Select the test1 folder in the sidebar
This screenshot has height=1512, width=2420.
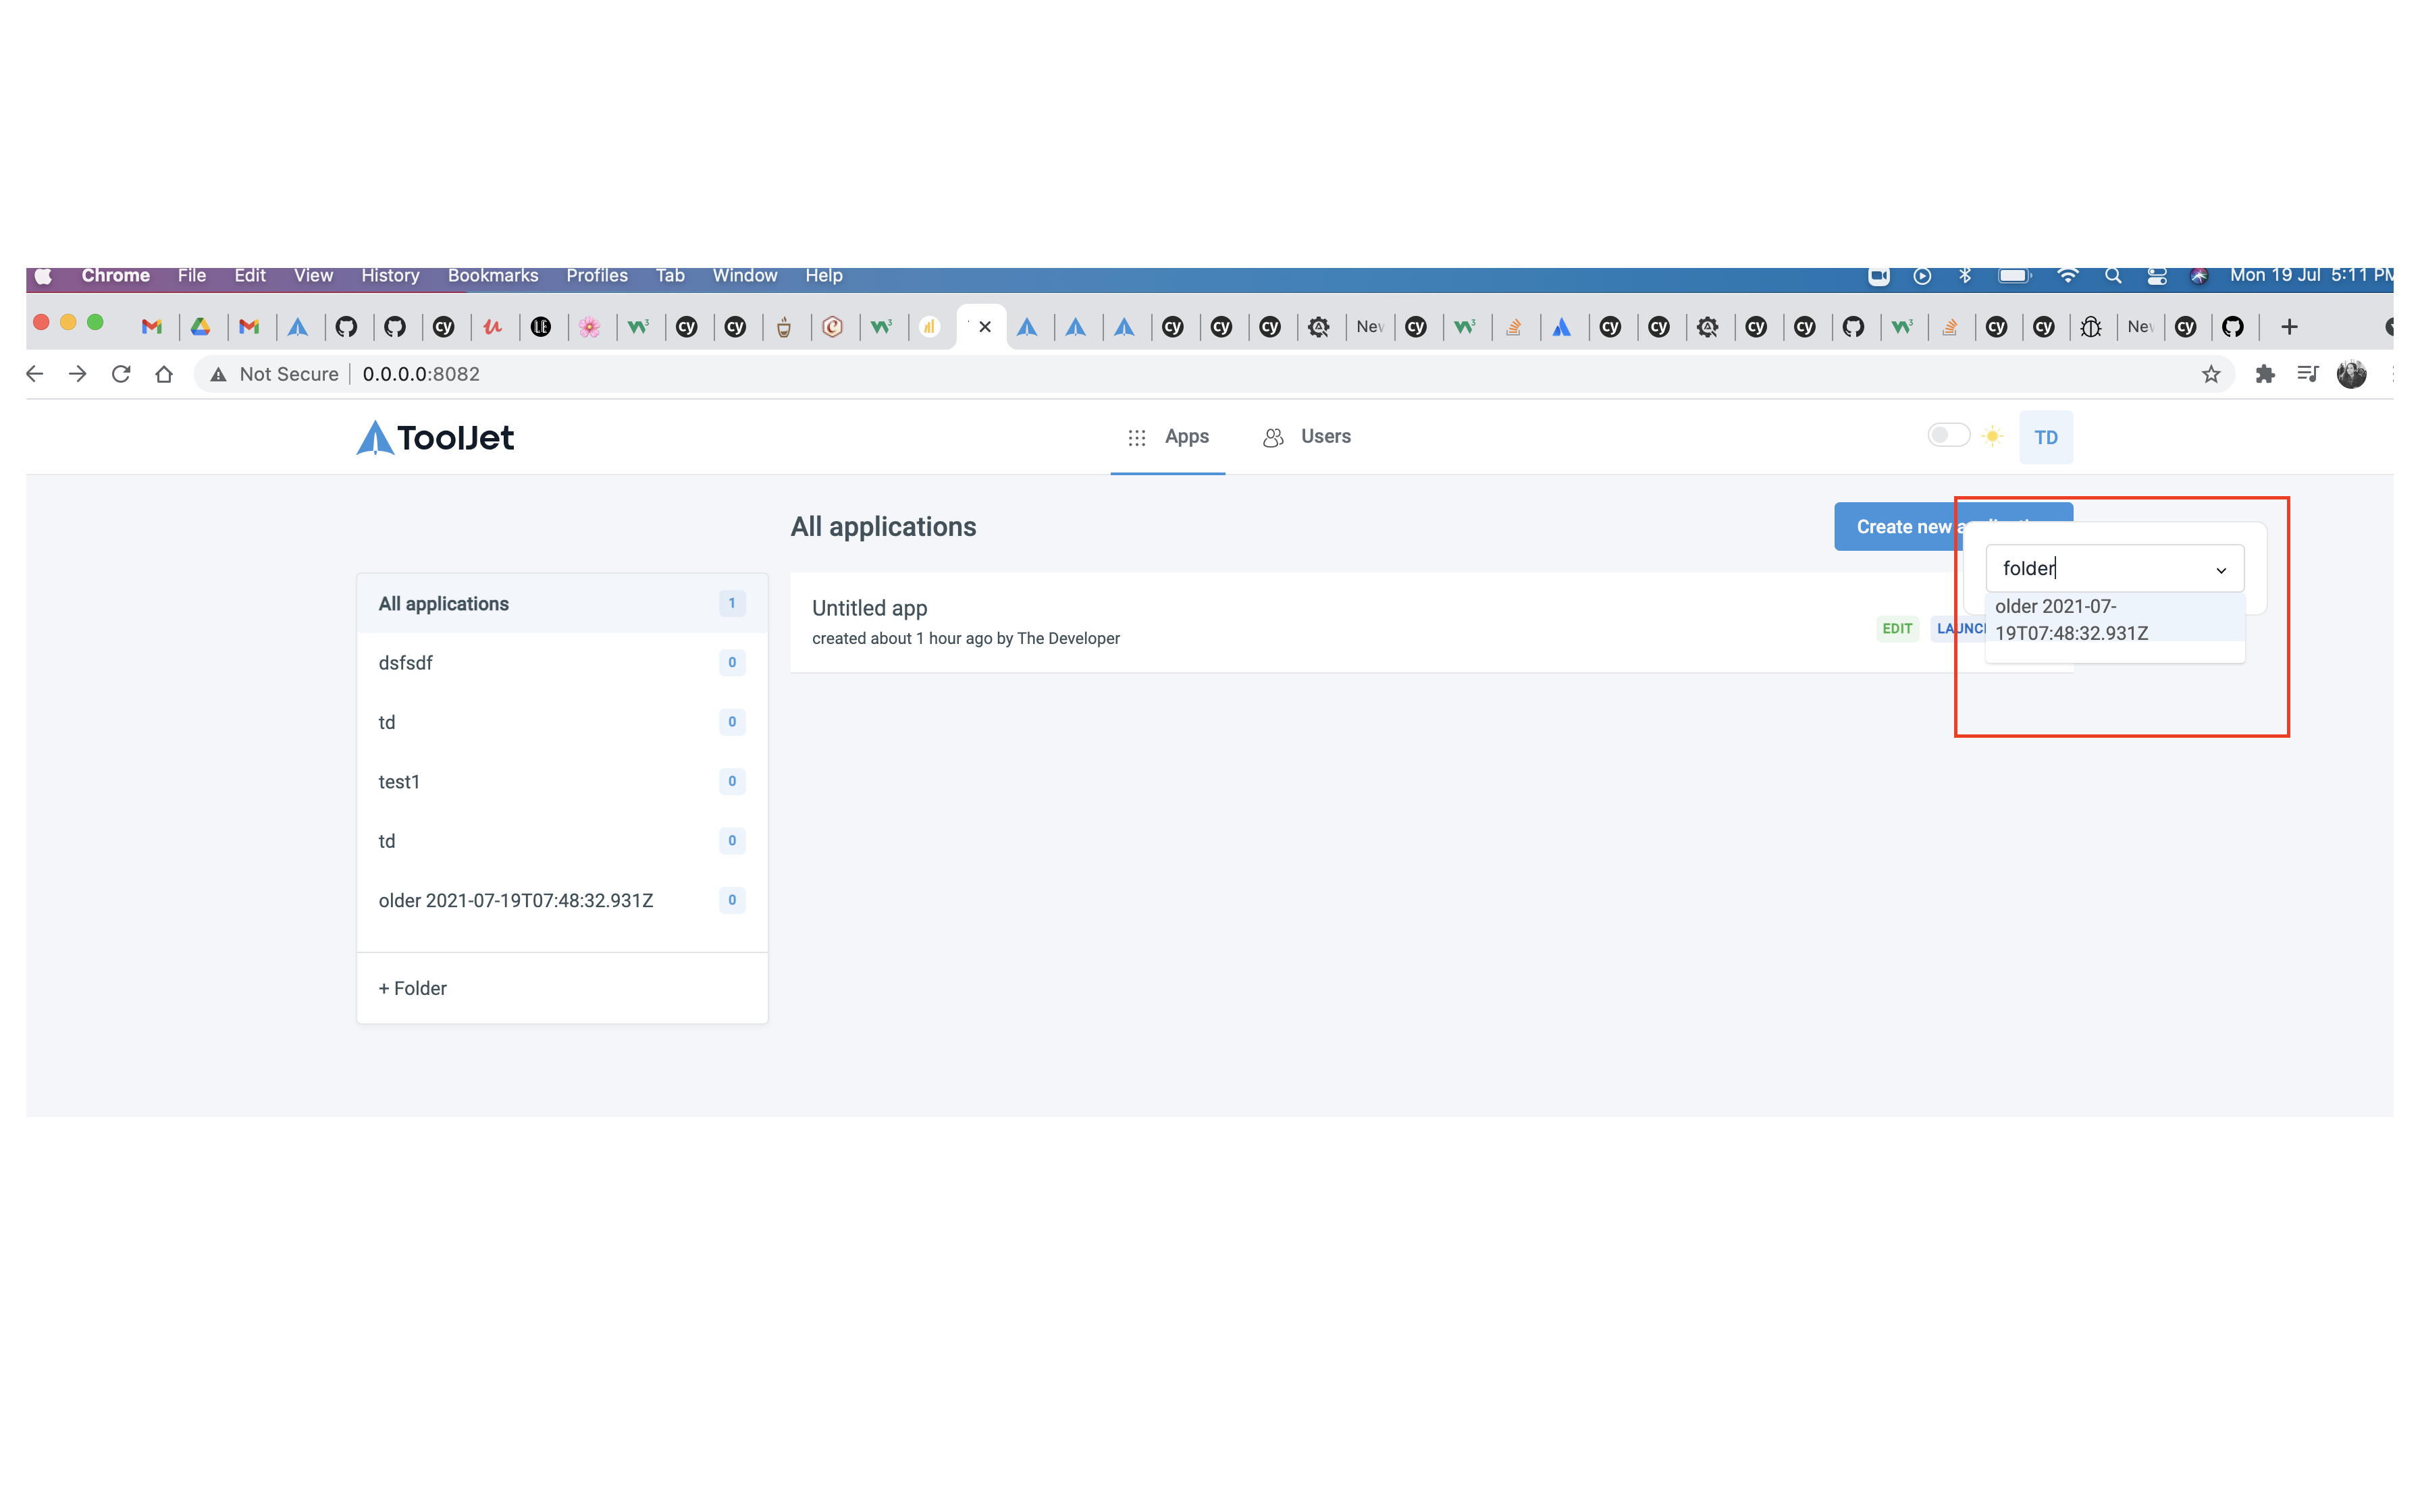[399, 781]
